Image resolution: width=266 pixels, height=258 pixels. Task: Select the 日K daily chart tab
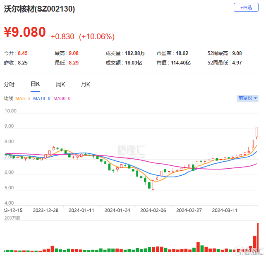35,84
